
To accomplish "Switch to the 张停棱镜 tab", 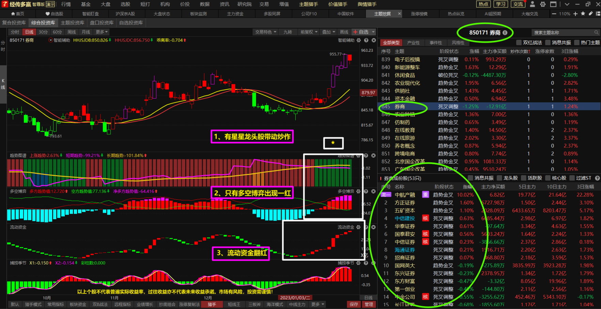I will [419, 14].
